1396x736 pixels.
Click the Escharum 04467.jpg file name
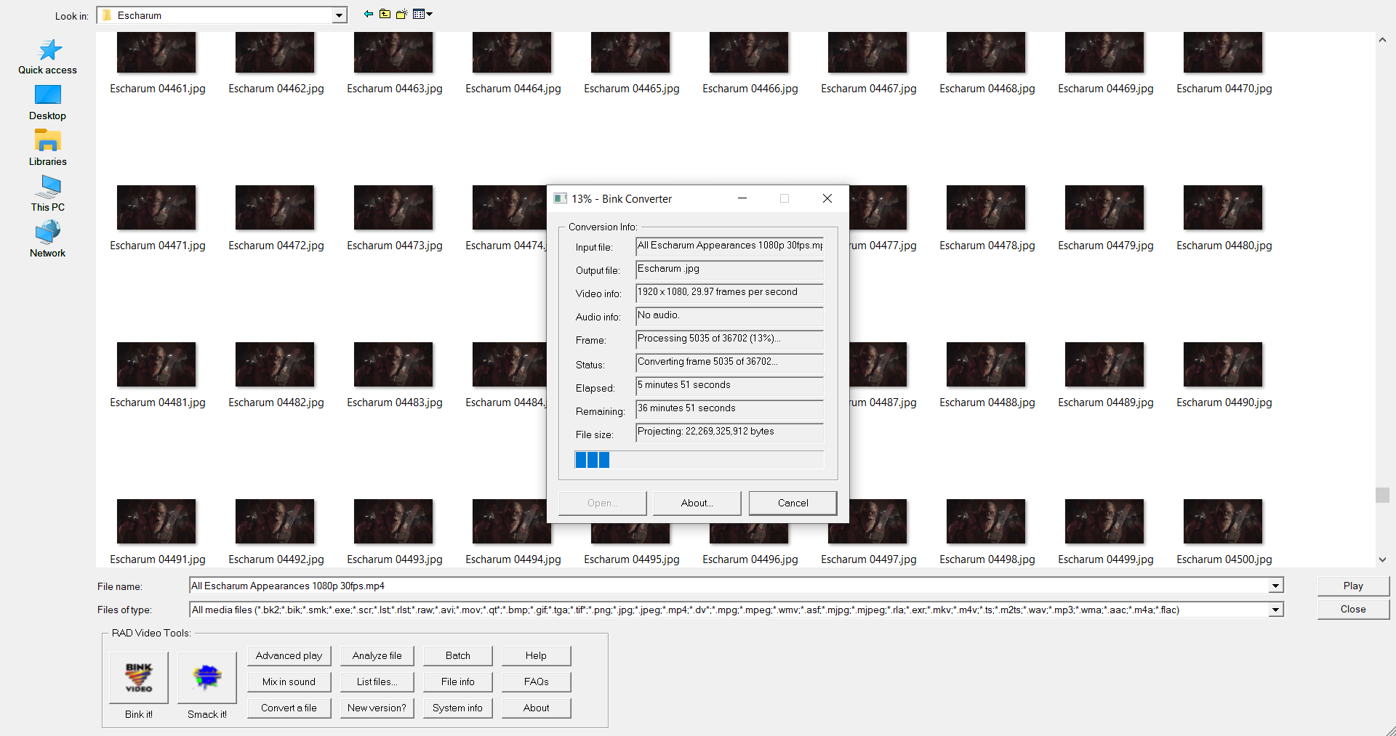click(869, 89)
